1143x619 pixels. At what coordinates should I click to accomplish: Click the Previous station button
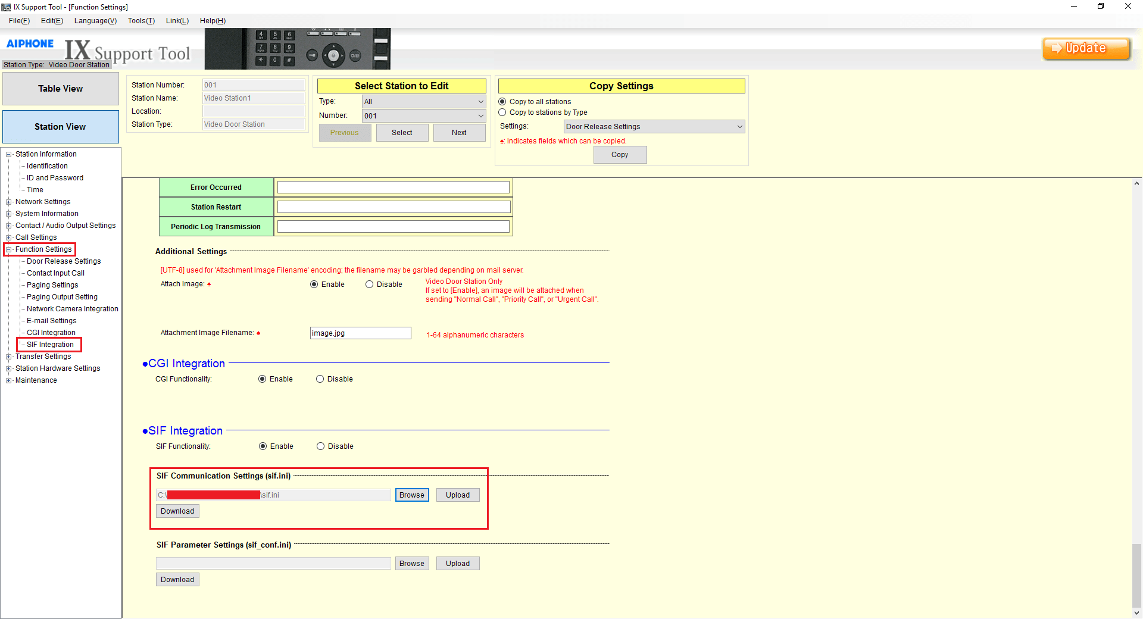tap(345, 133)
